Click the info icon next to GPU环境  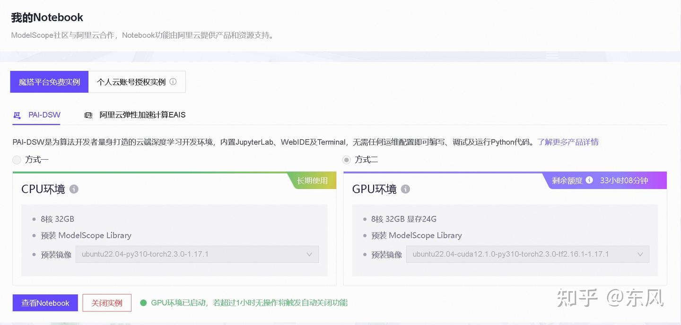coord(405,188)
